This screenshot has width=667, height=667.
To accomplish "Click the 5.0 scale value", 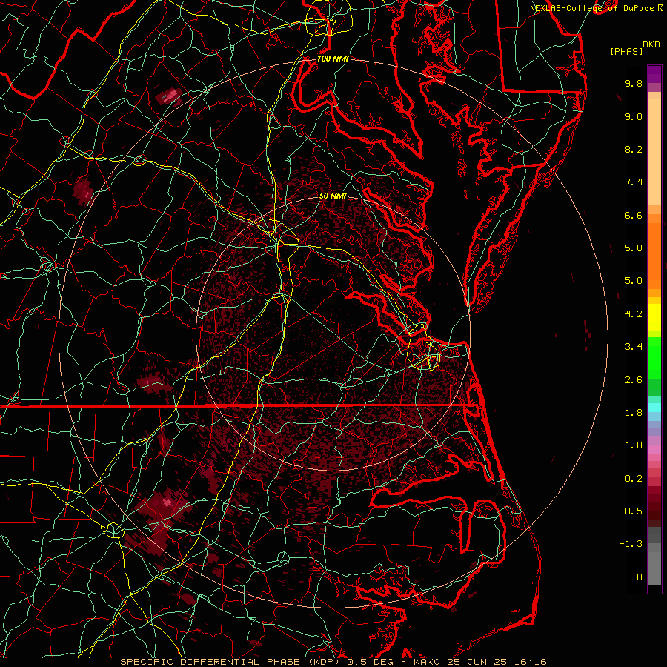I will [x=634, y=281].
